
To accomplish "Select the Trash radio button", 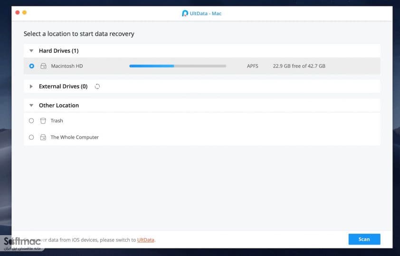I will point(31,120).
